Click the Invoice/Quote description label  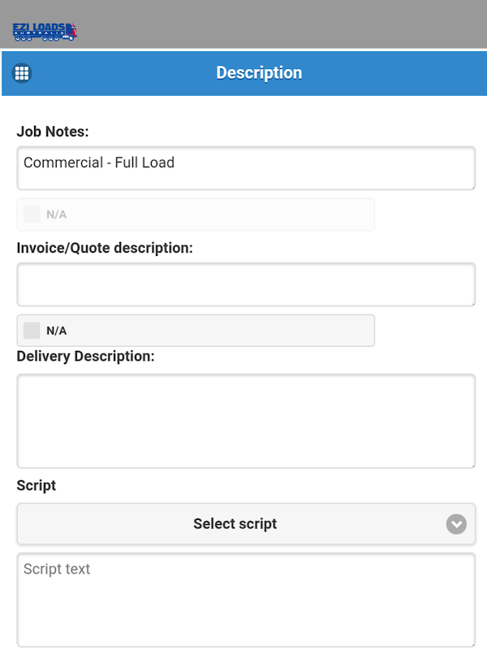105,247
